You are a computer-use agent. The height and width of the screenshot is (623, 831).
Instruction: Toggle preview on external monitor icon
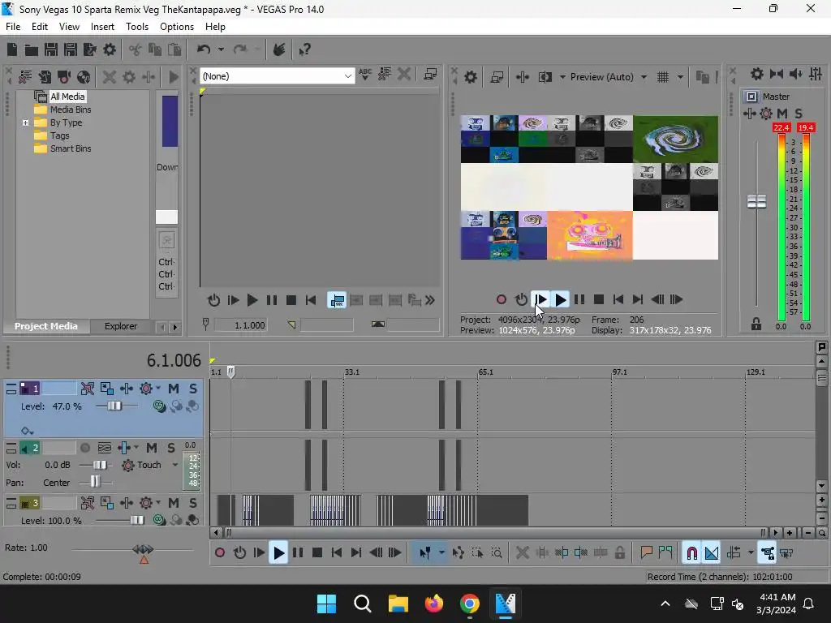coord(497,77)
